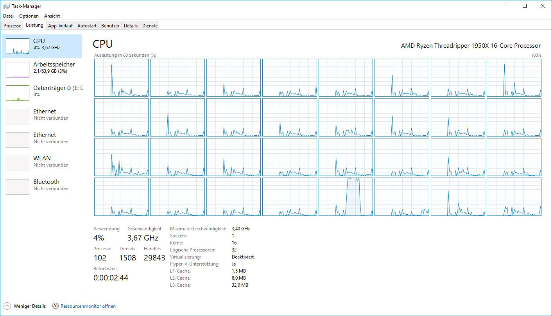Click the L2-Cache value 8,0 MB

tap(239, 278)
